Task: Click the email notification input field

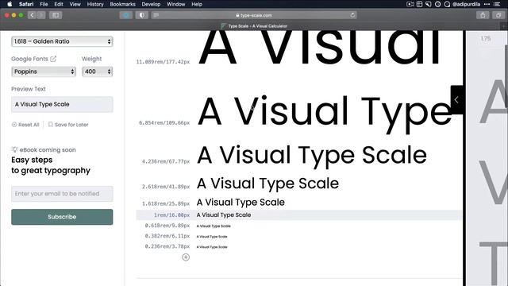Action: pos(62,194)
